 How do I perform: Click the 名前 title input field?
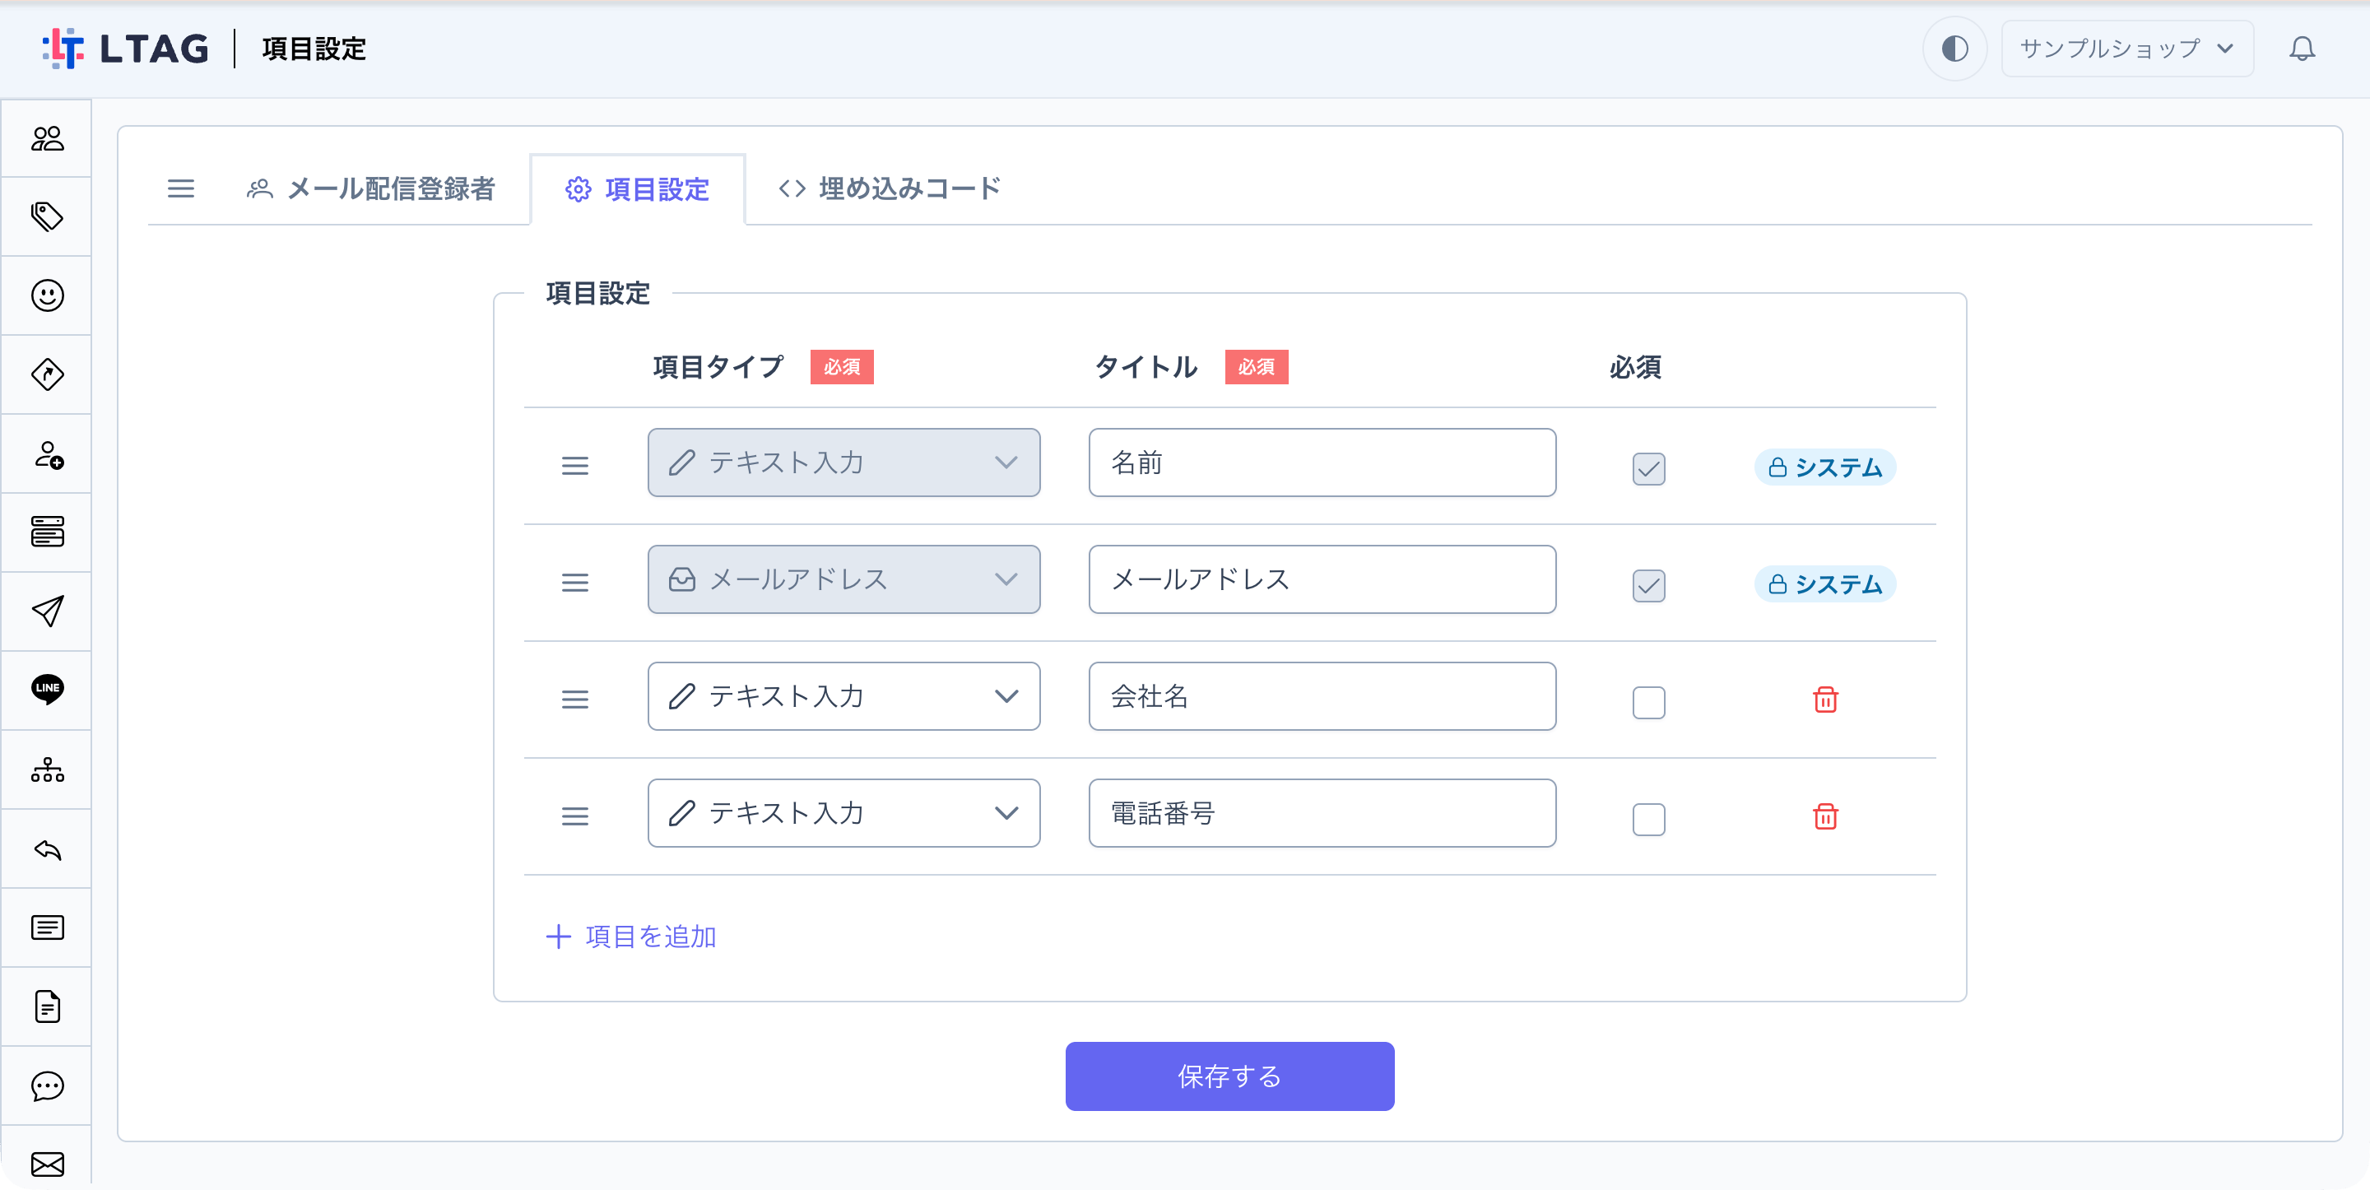pos(1322,463)
